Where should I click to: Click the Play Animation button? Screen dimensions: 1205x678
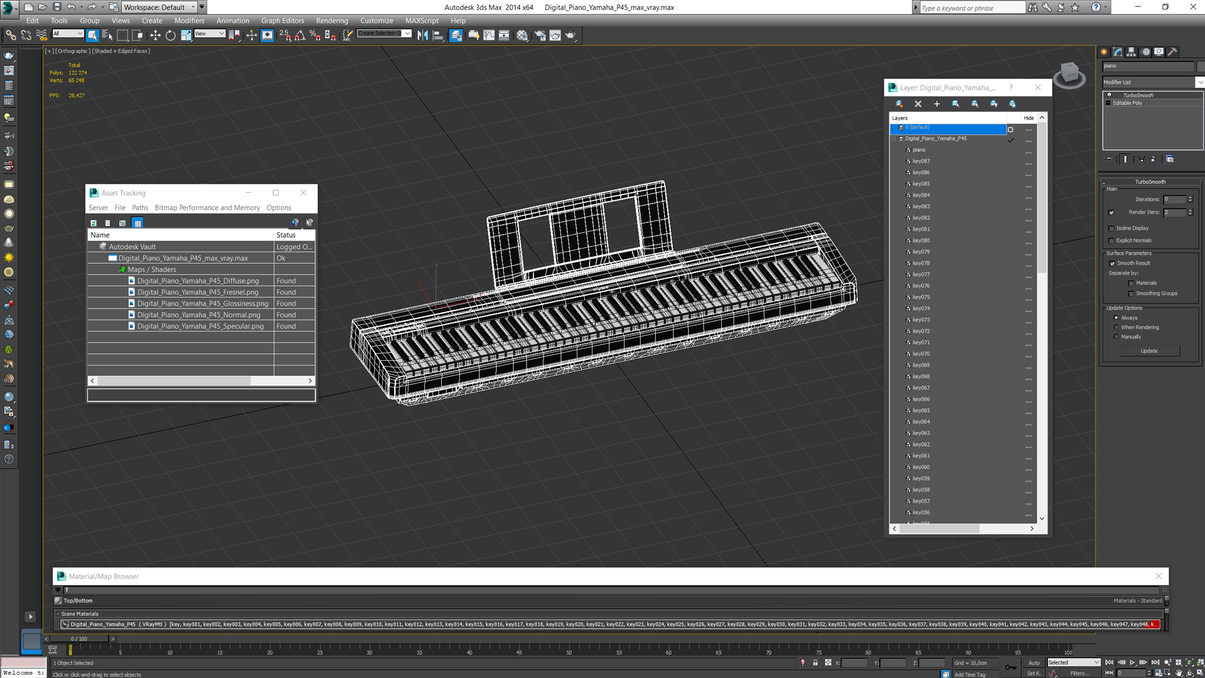(x=1132, y=663)
